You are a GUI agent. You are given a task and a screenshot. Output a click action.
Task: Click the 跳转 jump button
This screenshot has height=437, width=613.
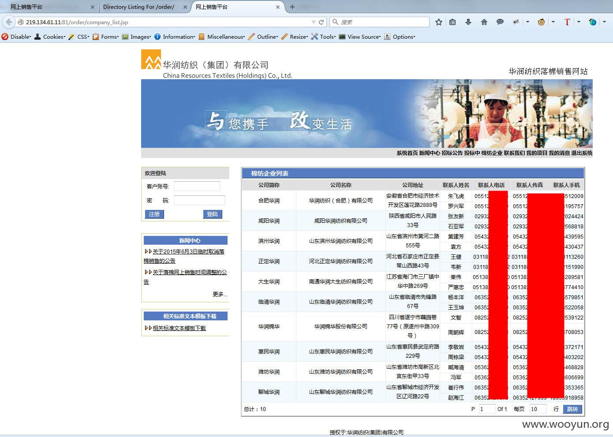572,409
